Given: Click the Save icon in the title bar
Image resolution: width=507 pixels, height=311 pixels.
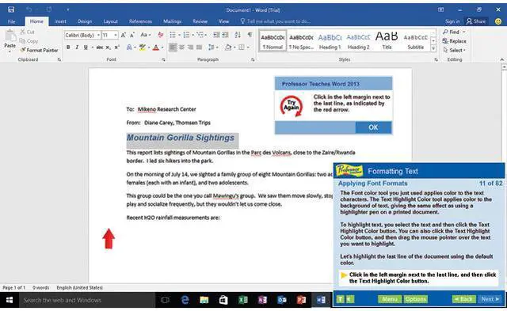Looking at the screenshot, I should click(x=11, y=9).
